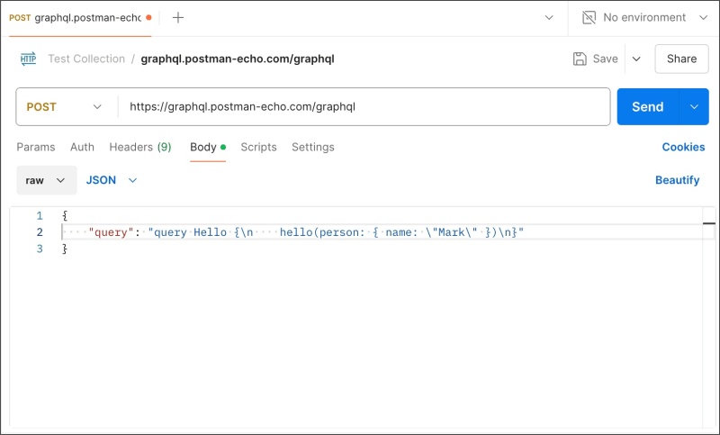Click the Send button
Screen dimensions: 720x435
coord(647,106)
